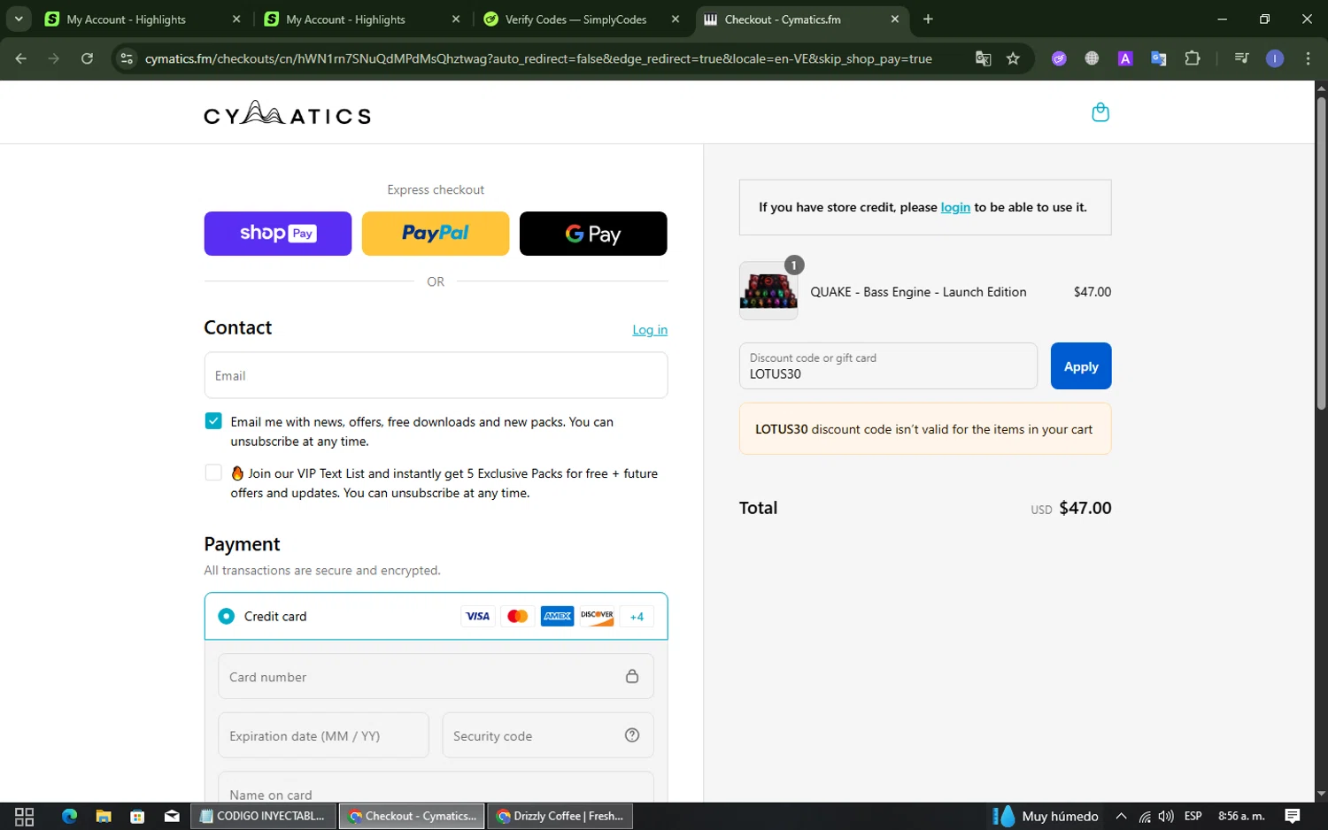This screenshot has width=1328, height=830.
Task: Focus the Security code field
Action: [x=548, y=735]
